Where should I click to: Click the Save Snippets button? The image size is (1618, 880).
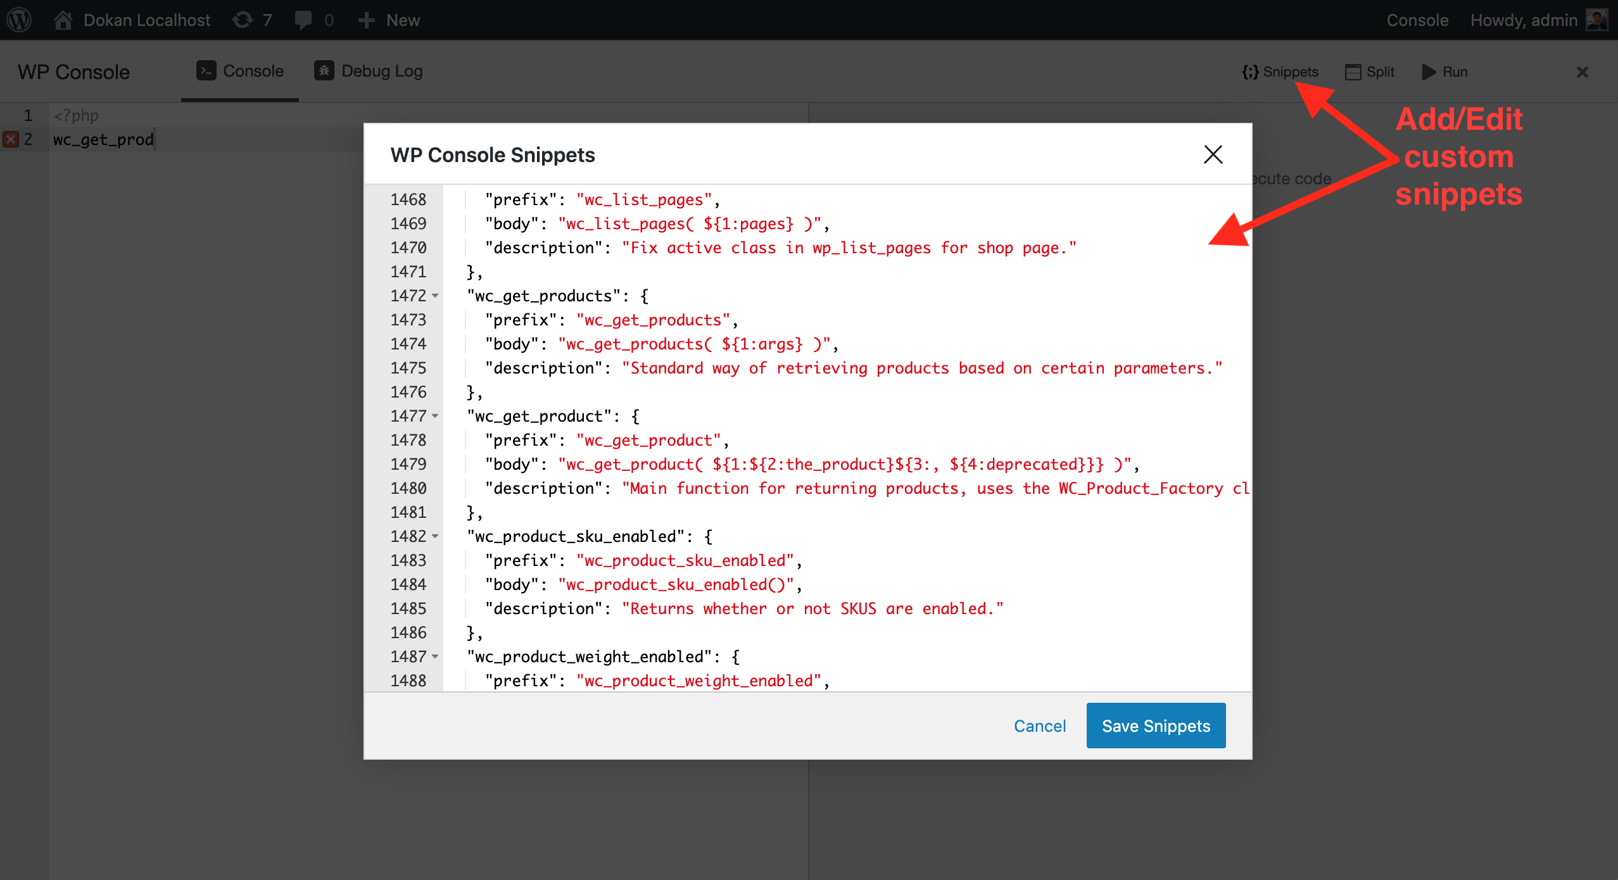point(1156,726)
